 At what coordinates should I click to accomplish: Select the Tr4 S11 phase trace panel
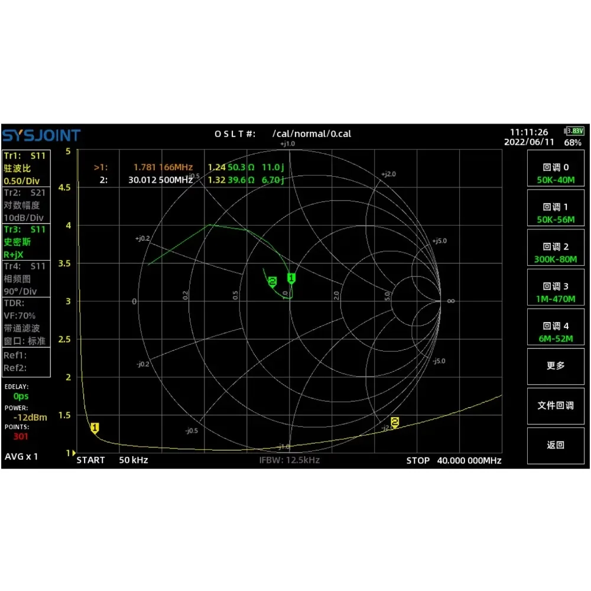coord(26,278)
